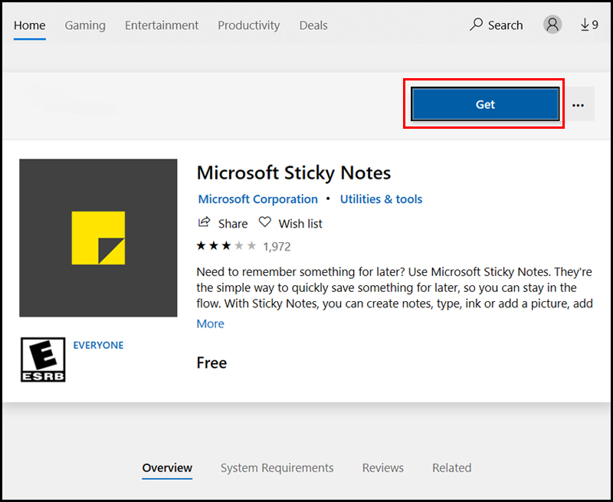This screenshot has height=502, width=613.
Task: Click the downloads count 9
Action: (x=595, y=25)
